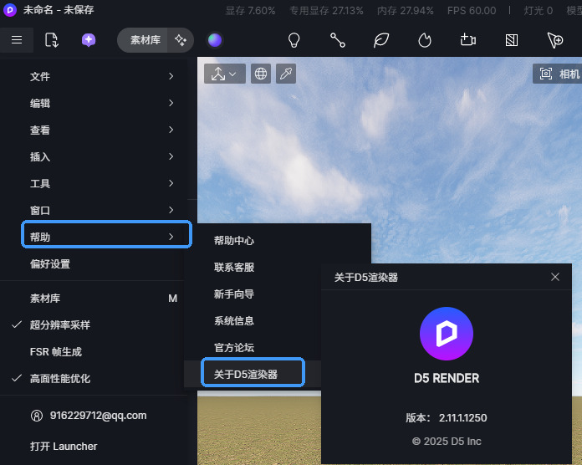Select 系统信息 in help submenu

[234, 320]
